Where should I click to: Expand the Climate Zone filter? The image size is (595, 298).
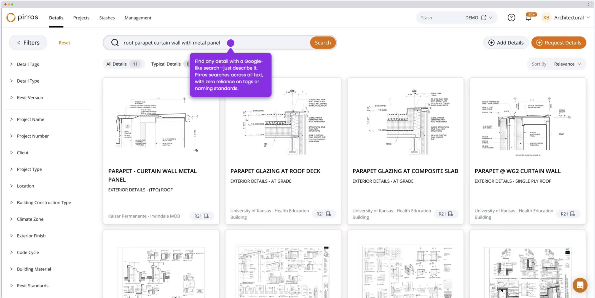coord(30,219)
